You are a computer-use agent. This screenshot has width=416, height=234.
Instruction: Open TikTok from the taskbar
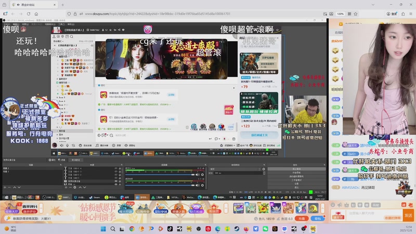[170, 229]
